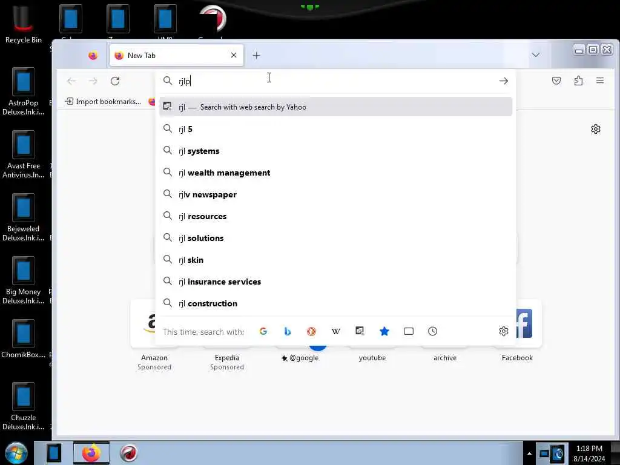Reload the page with the refresh icon
The width and height of the screenshot is (620, 465).
point(115,81)
